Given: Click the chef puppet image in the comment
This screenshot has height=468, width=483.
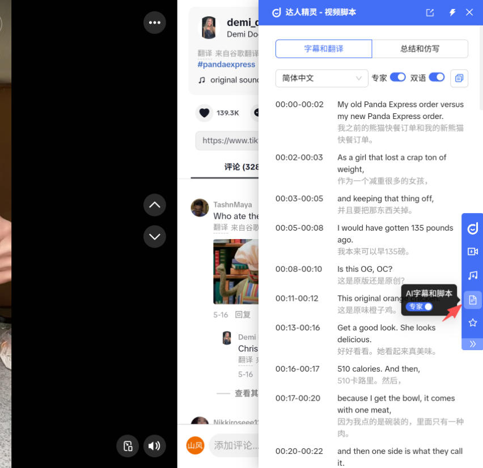Looking at the screenshot, I should tap(236, 271).
